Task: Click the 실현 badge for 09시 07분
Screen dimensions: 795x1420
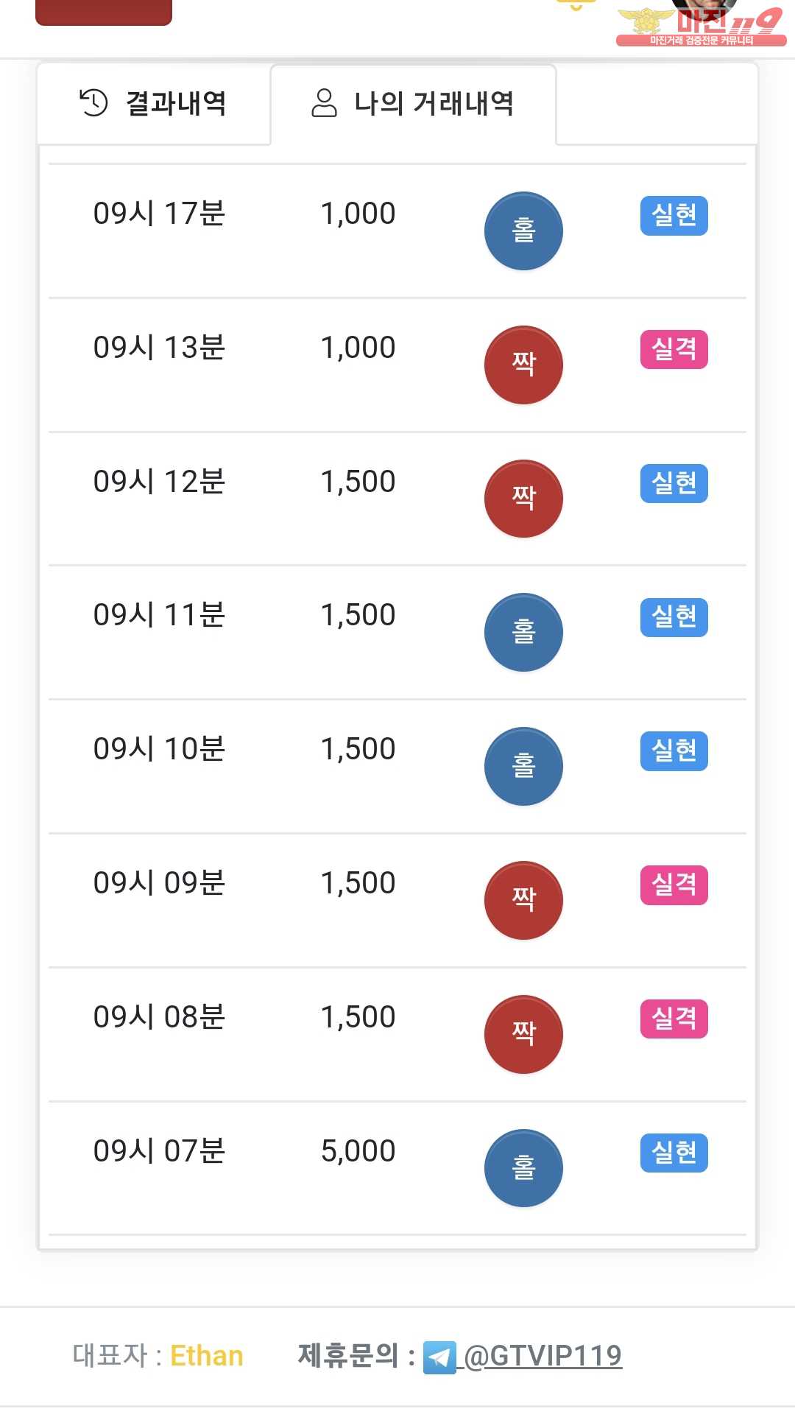Action: (674, 1153)
